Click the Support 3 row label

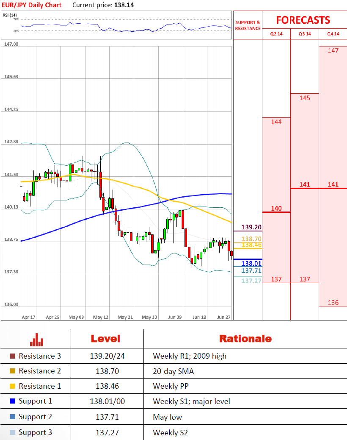coord(35,433)
